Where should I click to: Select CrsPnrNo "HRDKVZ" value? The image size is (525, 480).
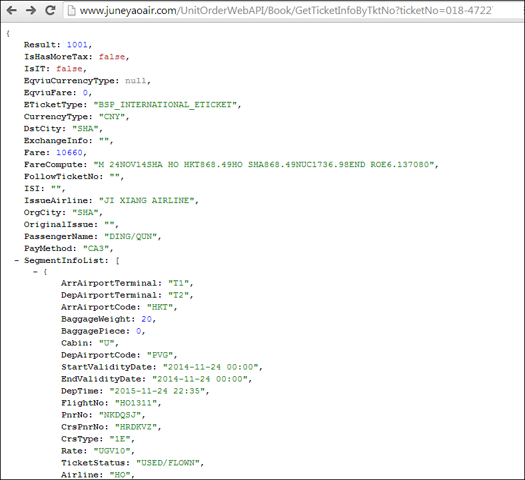click(136, 427)
